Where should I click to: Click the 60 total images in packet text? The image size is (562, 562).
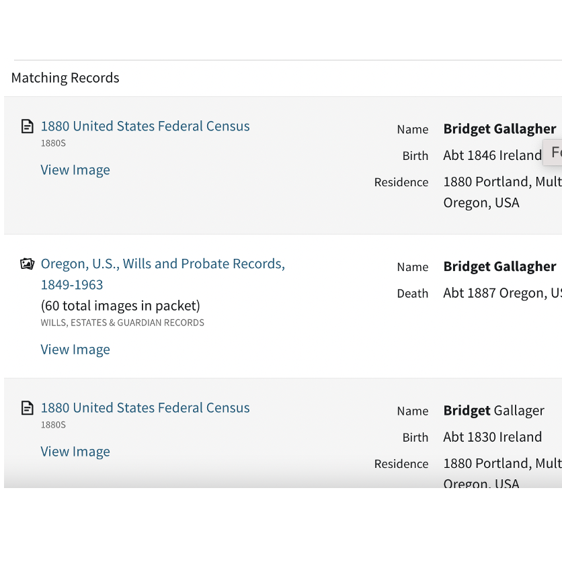pos(120,306)
